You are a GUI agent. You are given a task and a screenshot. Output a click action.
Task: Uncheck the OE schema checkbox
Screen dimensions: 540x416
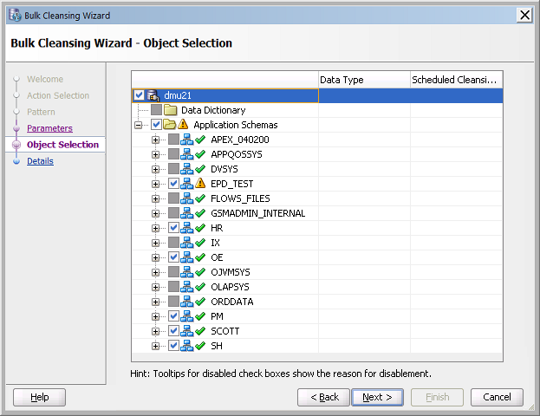tap(173, 257)
